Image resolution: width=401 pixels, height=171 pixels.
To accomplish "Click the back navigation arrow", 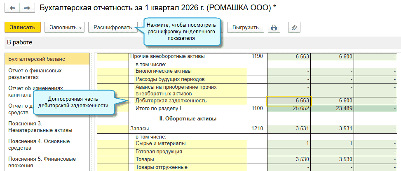I will point(12,8).
